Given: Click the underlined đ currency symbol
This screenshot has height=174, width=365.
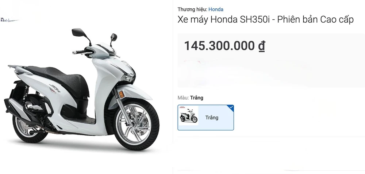Looking at the screenshot, I should tap(262, 46).
